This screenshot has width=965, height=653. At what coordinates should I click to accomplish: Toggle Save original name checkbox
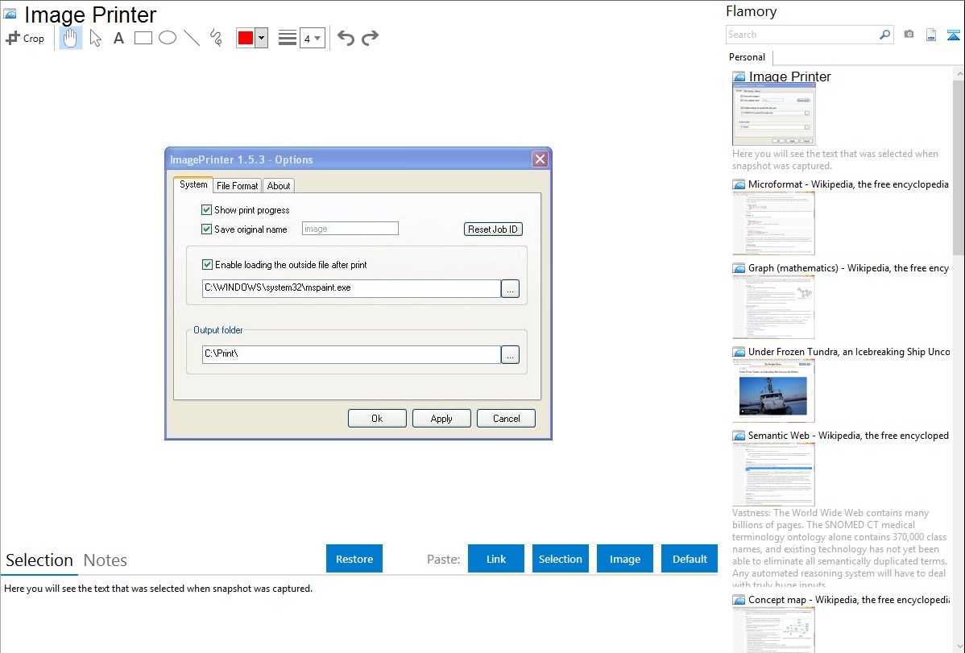coord(207,229)
